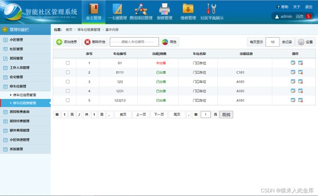318x196 pixels.
Task: Open messages badge showing 5
Action: tap(308, 16)
